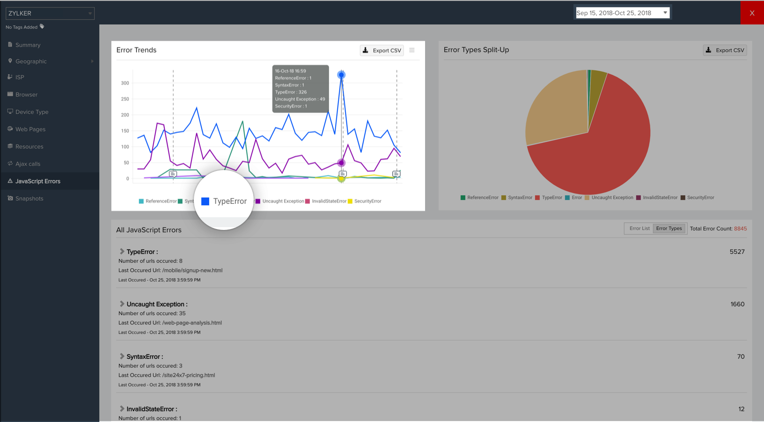This screenshot has width=764, height=422.
Task: Click blue TypeError peak marker on chart
Action: pyautogui.click(x=341, y=75)
